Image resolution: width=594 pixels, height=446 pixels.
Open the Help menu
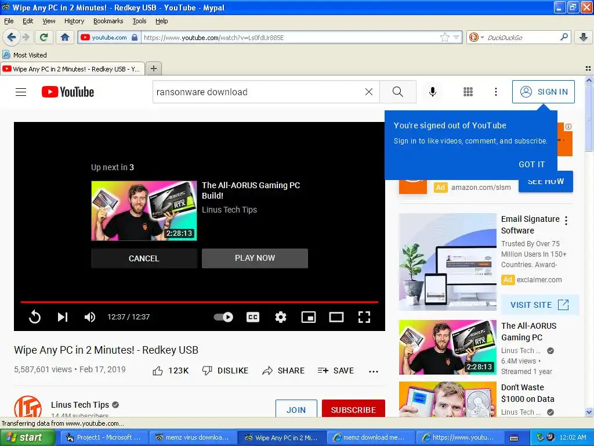coord(162,21)
